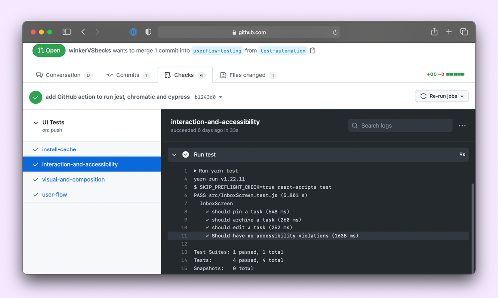498x298 pixels.
Task: Click the userflow-testing branch link
Action: click(x=217, y=51)
